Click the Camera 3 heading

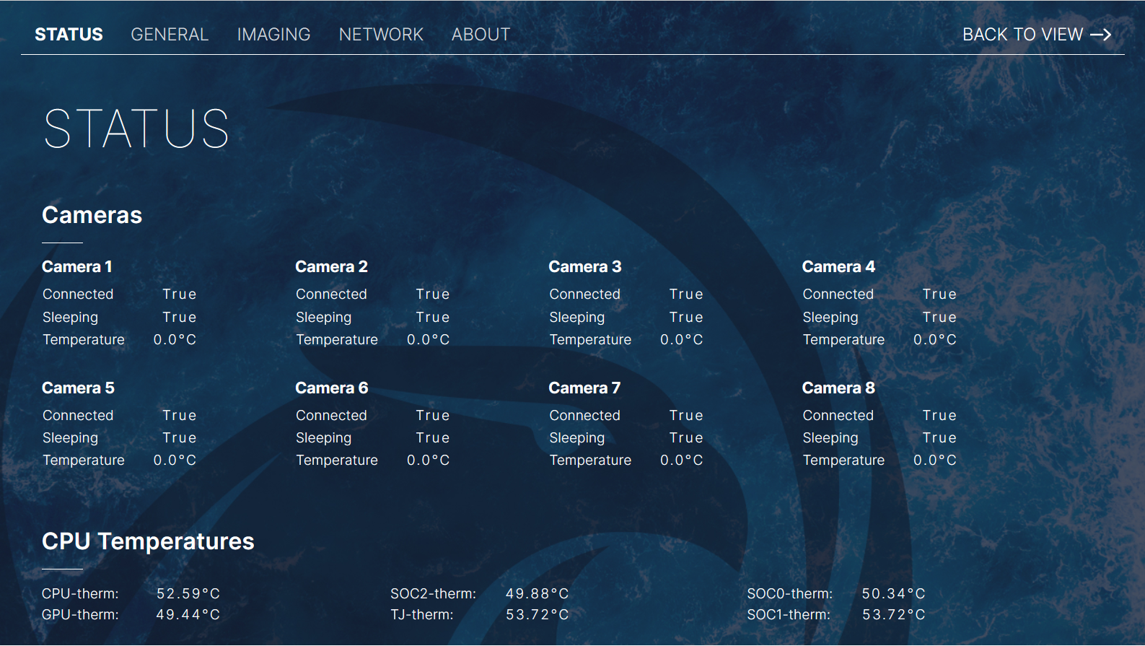pos(584,267)
